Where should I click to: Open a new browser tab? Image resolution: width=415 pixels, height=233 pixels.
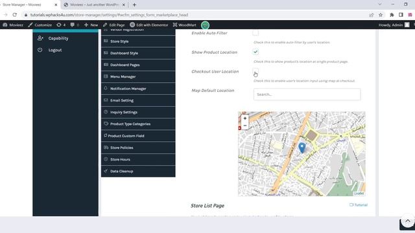(134, 5)
